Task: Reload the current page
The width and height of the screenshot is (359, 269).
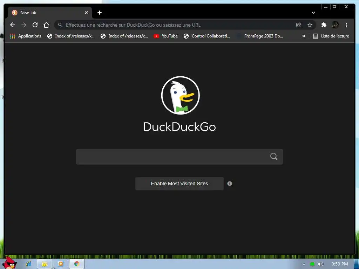Action: (35, 25)
